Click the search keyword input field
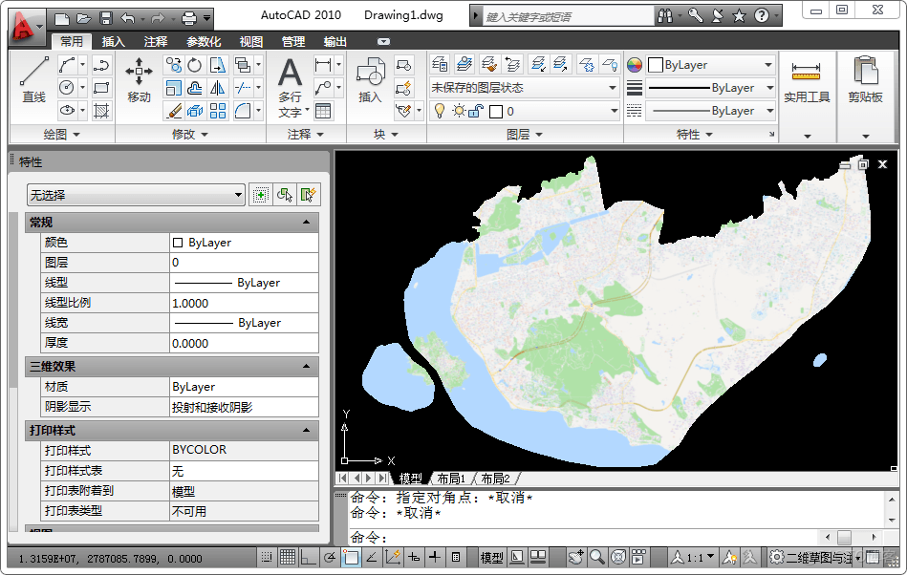 coord(564,16)
